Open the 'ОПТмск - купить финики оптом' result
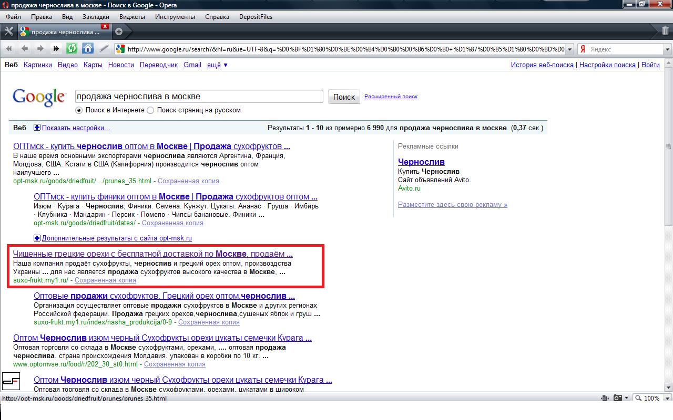 pyautogui.click(x=176, y=197)
